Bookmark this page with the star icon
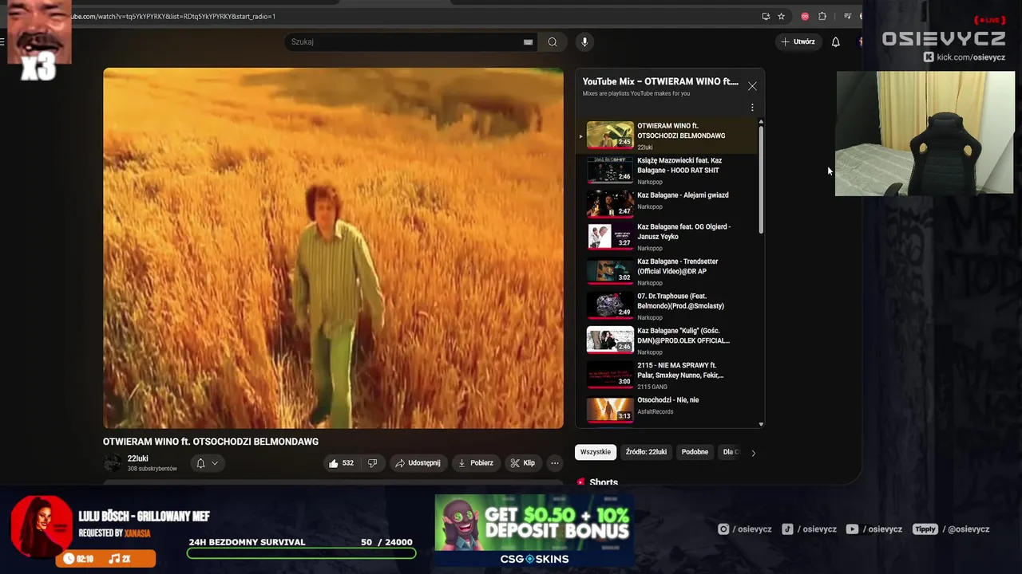This screenshot has width=1022, height=574. tap(781, 16)
